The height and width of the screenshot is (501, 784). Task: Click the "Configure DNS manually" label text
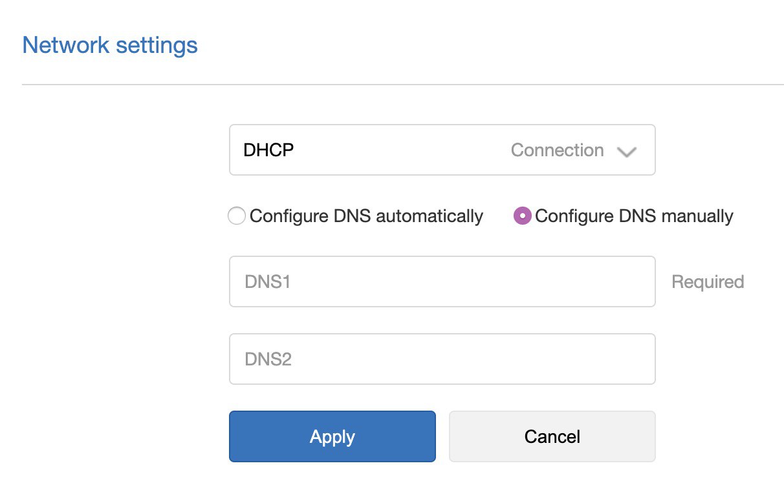tap(634, 216)
